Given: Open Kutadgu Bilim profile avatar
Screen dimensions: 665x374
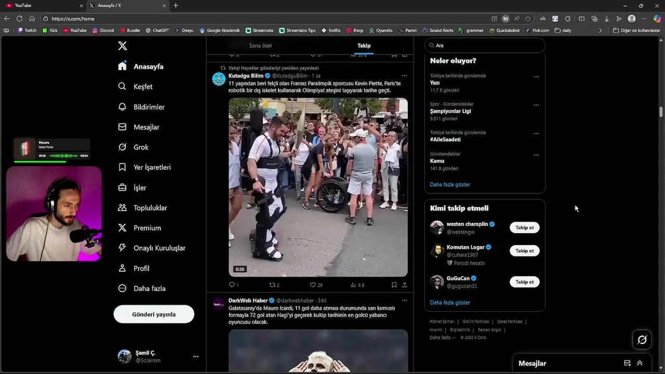Looking at the screenshot, I should [x=219, y=79].
